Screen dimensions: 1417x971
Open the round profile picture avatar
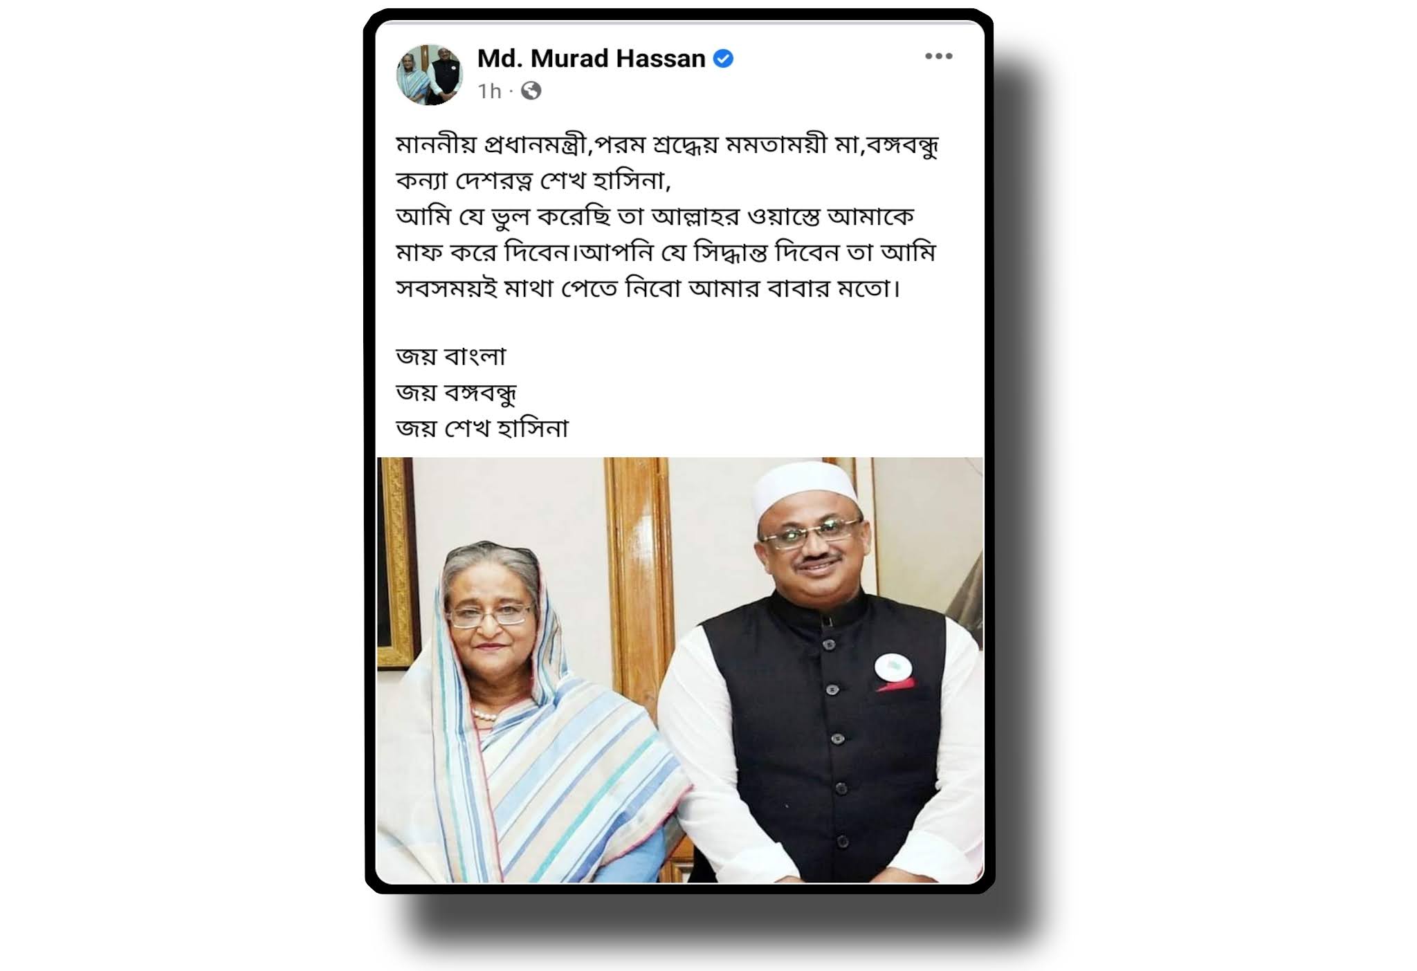430,75
